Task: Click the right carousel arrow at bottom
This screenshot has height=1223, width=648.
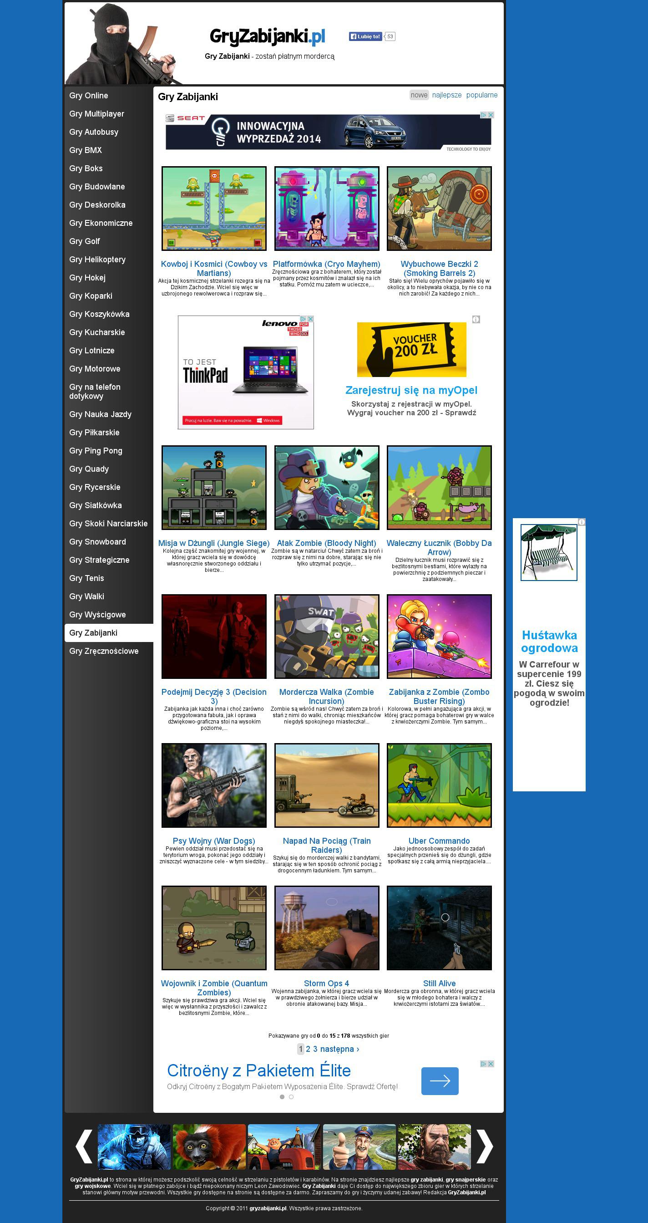Action: pyautogui.click(x=484, y=1147)
